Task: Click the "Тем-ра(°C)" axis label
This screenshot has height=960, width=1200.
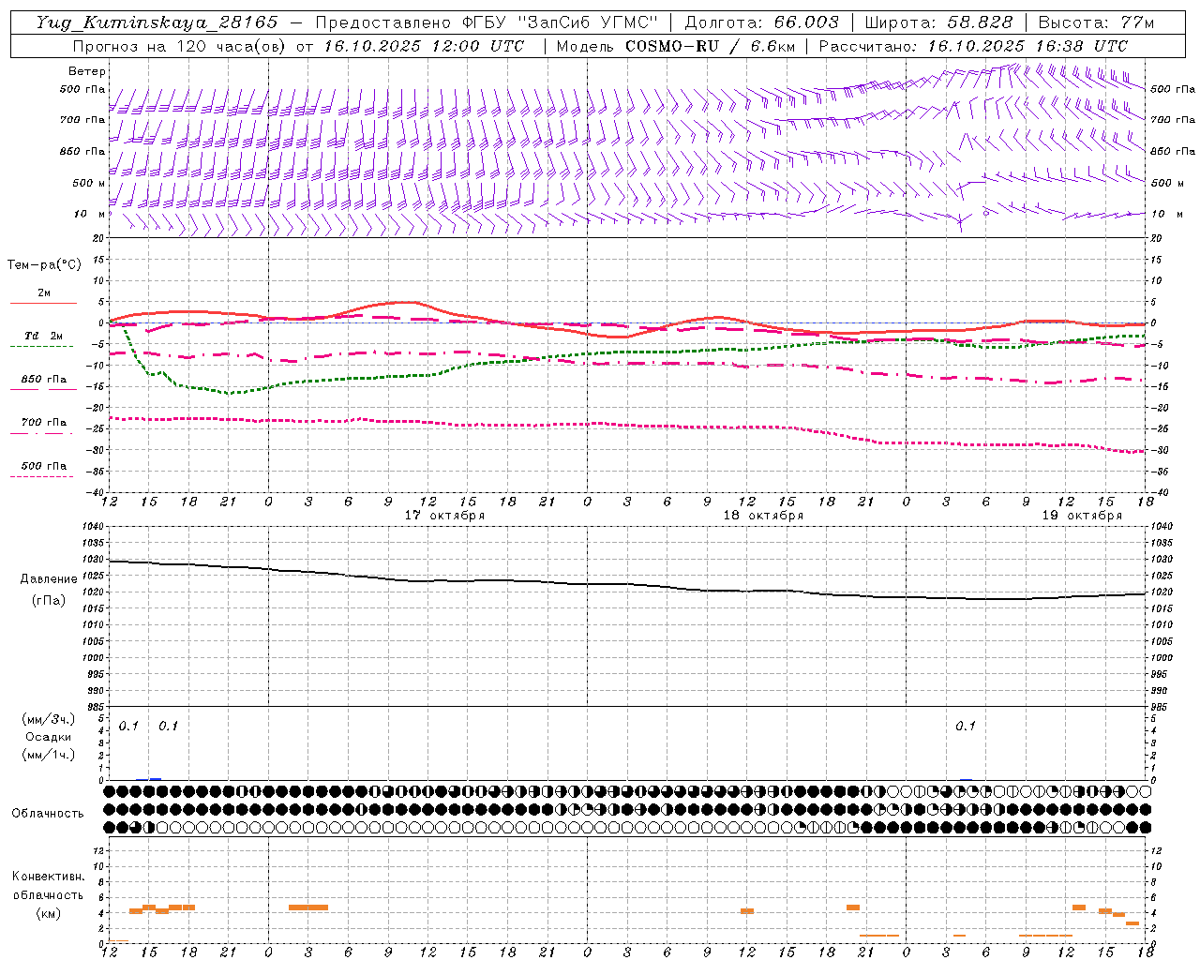Action: (x=44, y=265)
